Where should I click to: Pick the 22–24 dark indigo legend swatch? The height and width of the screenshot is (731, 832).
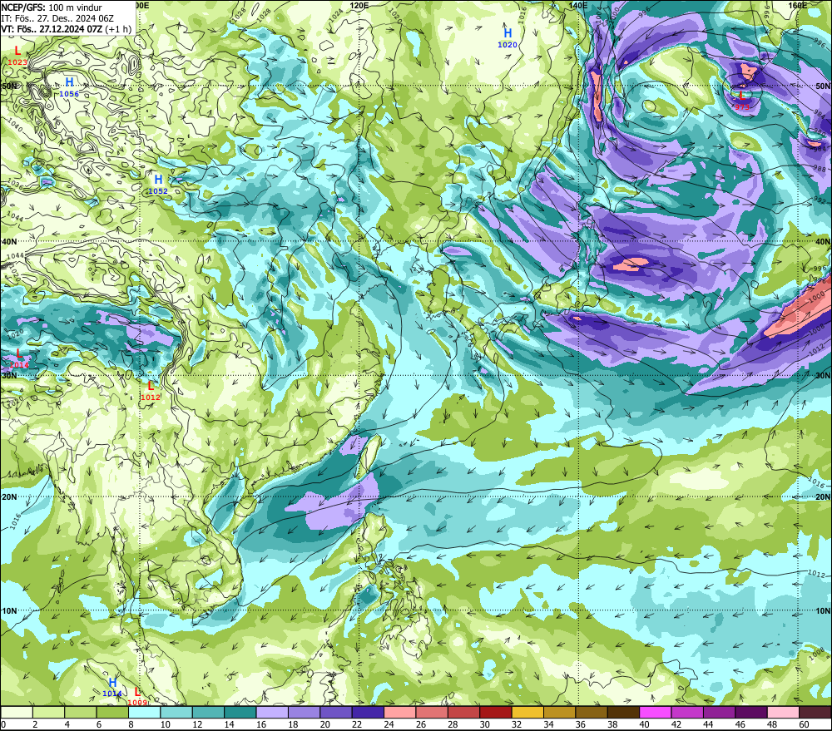pyautogui.click(x=368, y=713)
